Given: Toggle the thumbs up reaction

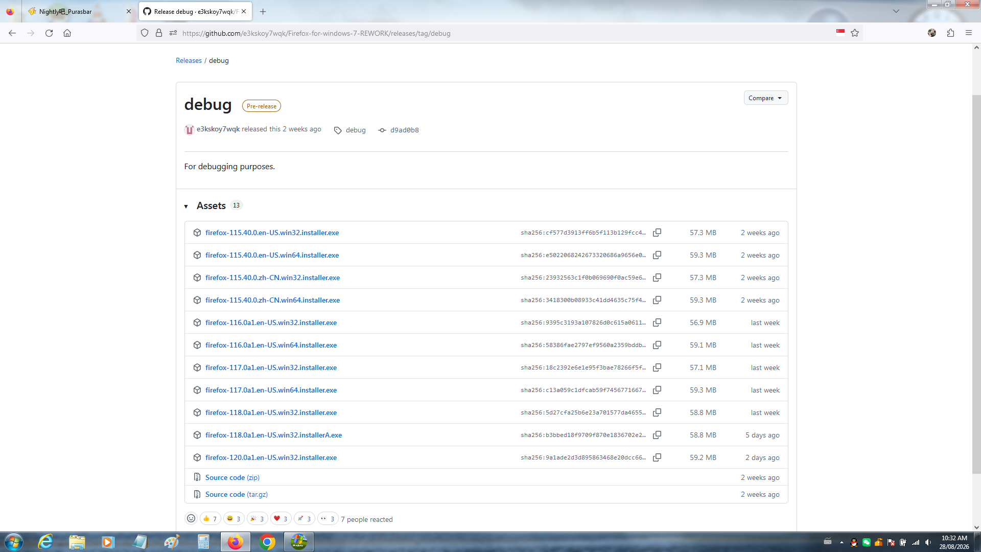Looking at the screenshot, I should pyautogui.click(x=210, y=519).
